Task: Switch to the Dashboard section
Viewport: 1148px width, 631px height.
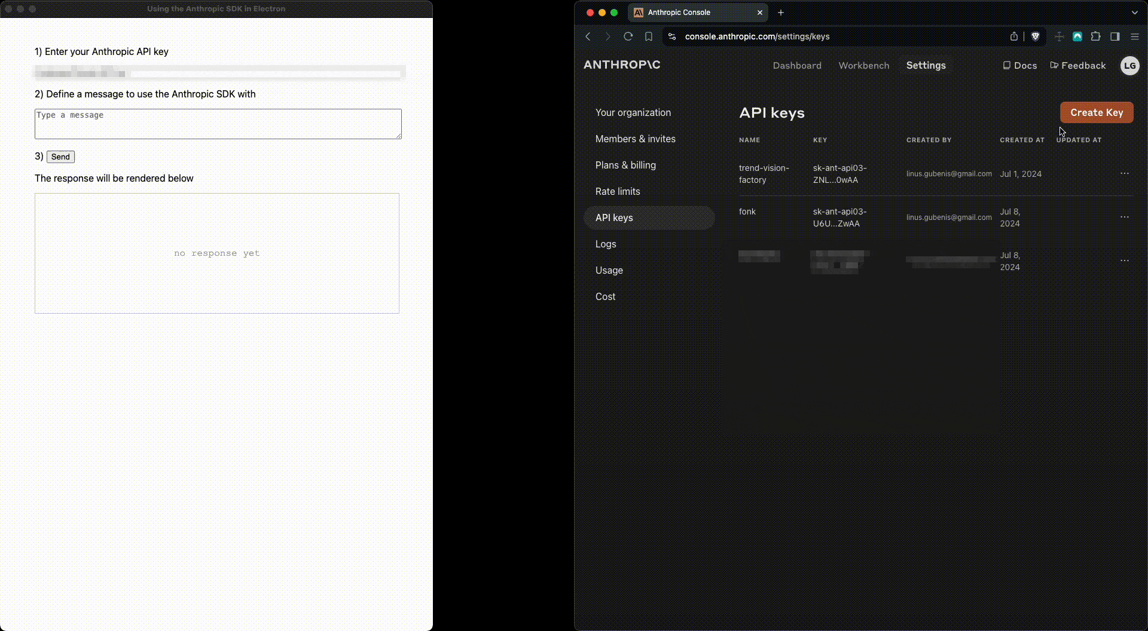Action: (797, 66)
